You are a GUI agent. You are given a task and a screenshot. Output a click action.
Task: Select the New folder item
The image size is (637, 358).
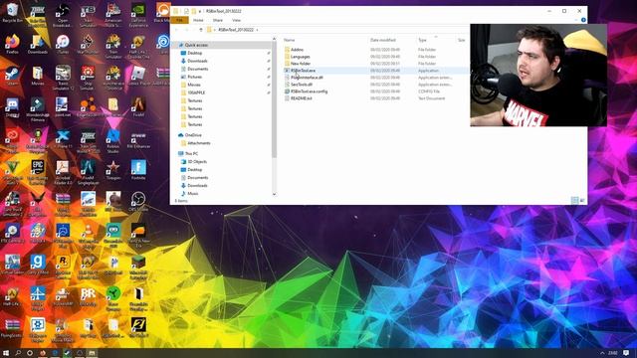point(297,64)
